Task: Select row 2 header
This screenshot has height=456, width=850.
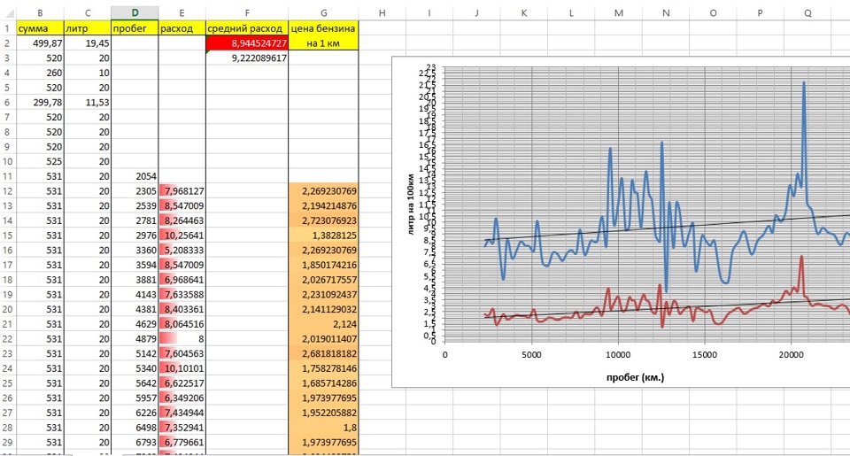Action: [x=8, y=43]
